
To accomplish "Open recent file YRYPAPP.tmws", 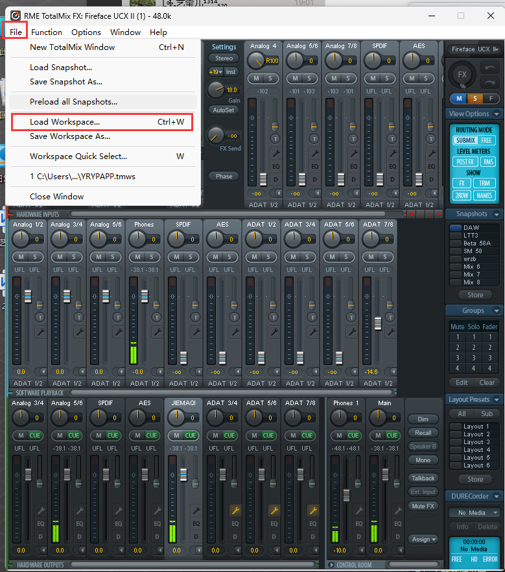I will pyautogui.click(x=103, y=176).
